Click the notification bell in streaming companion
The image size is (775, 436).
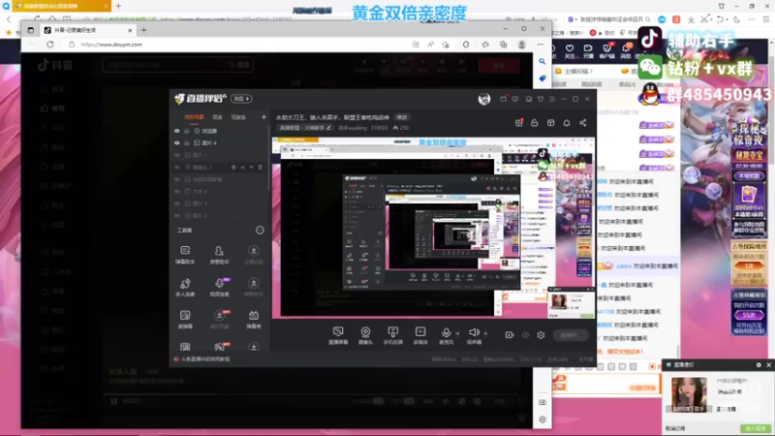567,123
